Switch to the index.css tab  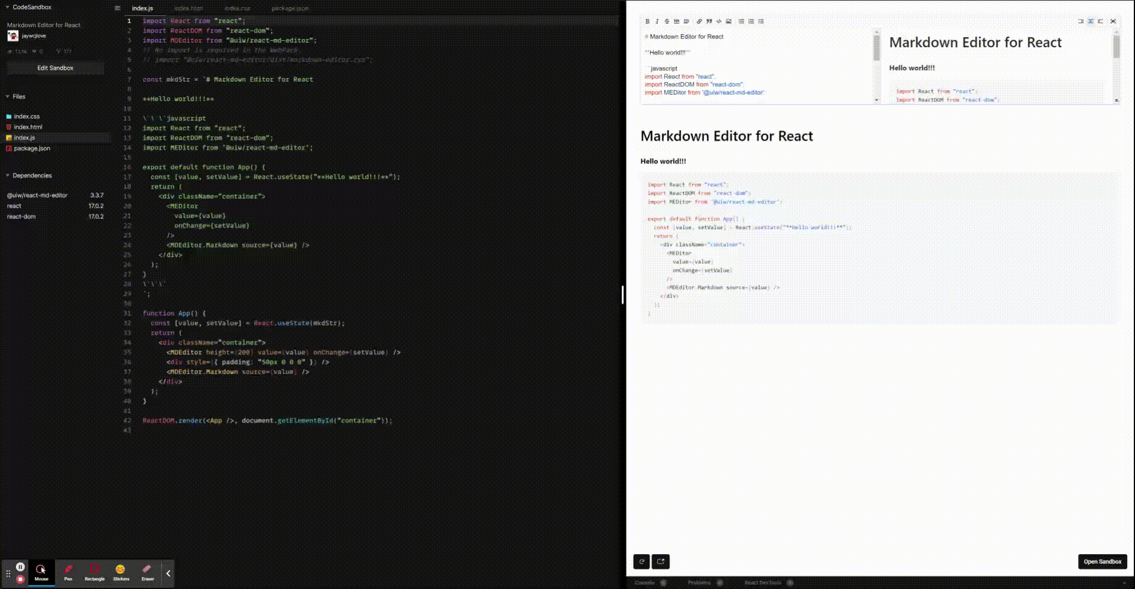pyautogui.click(x=237, y=8)
